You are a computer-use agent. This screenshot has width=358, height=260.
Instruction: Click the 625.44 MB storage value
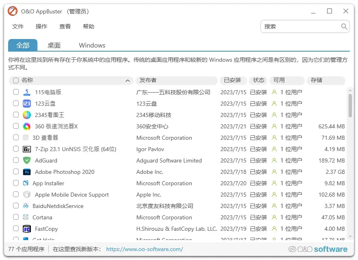click(332, 126)
